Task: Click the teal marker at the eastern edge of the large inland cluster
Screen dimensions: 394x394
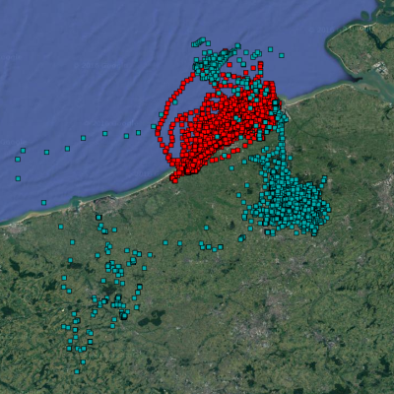Action: [328, 210]
